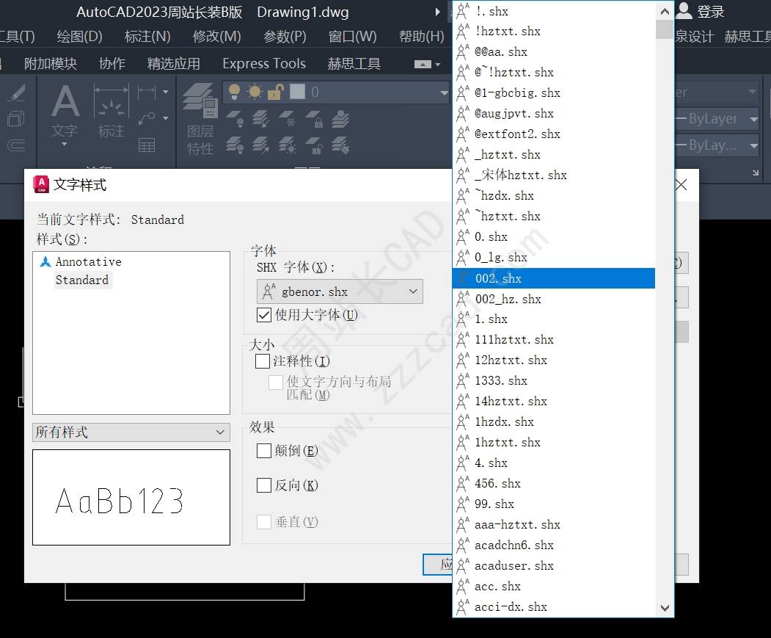Image resolution: width=771 pixels, height=638 pixels.
Task: Close the 文字样式 dialog
Action: click(682, 184)
